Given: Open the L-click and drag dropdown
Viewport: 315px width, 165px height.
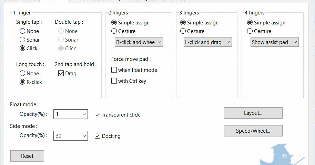Looking at the screenshot, I should click(208, 42).
